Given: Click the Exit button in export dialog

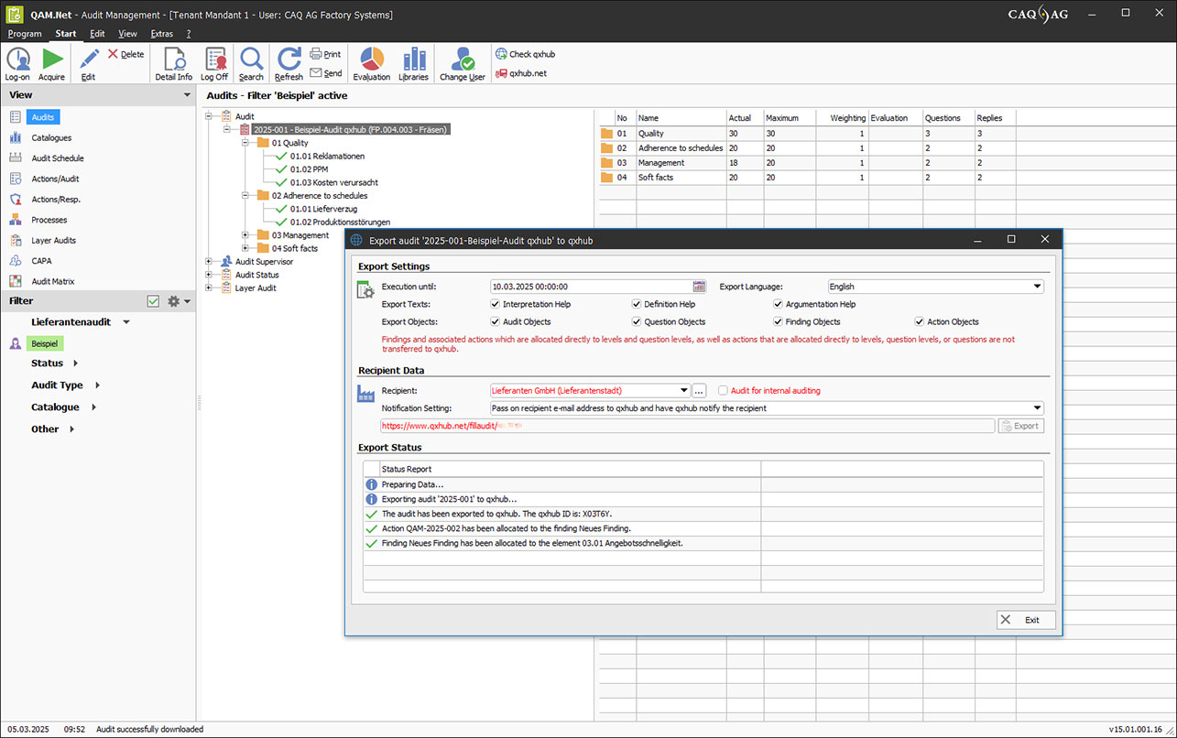Looking at the screenshot, I should pos(1025,620).
